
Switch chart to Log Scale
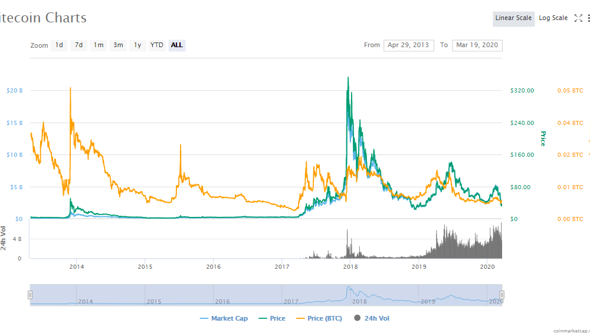click(553, 18)
